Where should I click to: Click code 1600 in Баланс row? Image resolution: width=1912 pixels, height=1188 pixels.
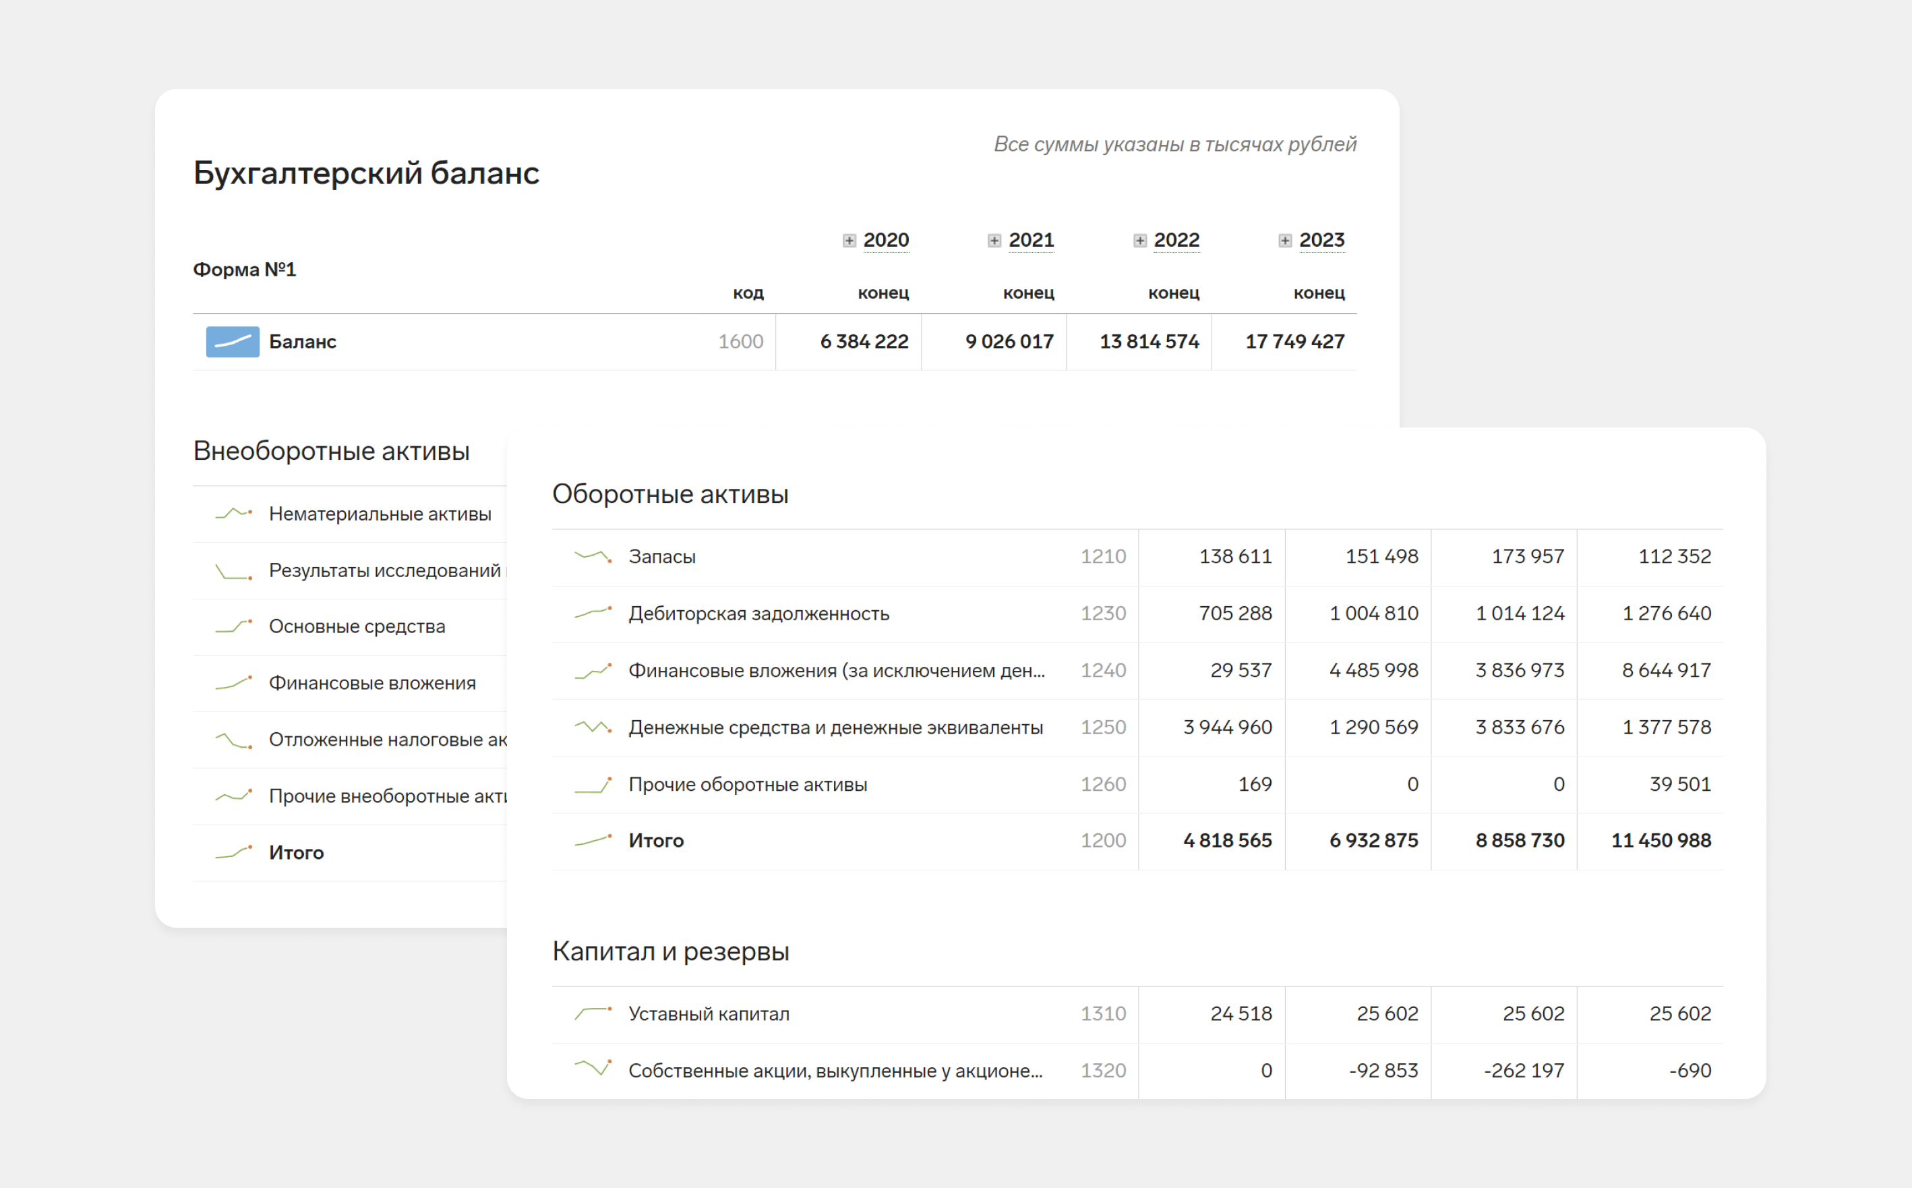pyautogui.click(x=741, y=342)
